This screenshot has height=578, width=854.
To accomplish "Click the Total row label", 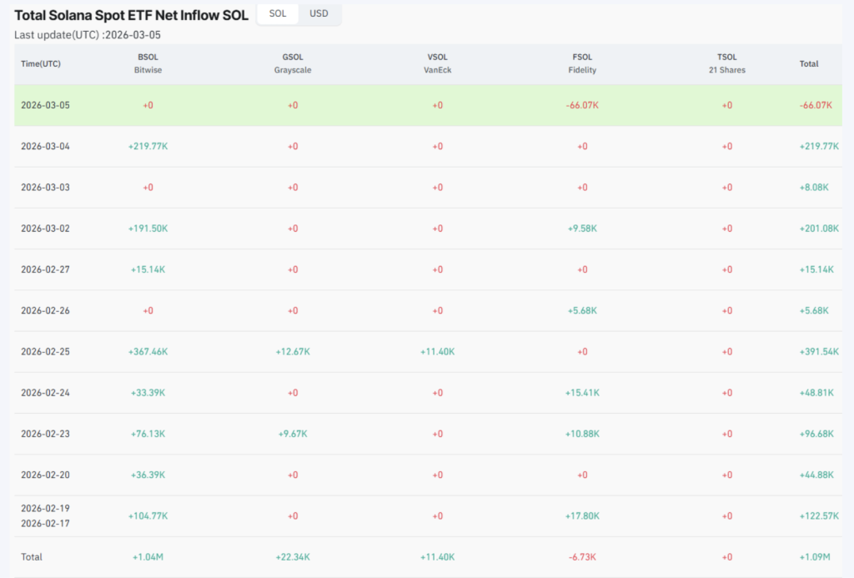I will tap(31, 556).
